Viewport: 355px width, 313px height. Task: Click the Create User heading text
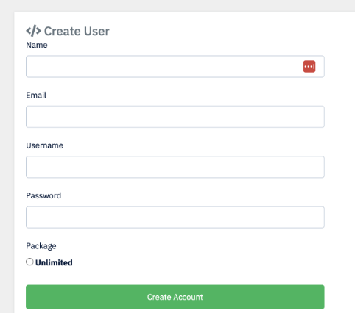click(77, 31)
